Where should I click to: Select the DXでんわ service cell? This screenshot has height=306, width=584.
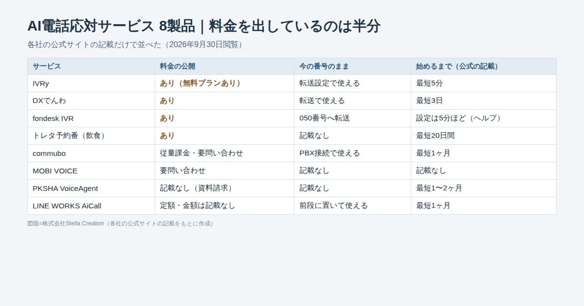tap(91, 101)
